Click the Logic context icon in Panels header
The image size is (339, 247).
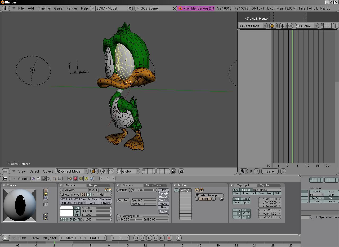33,179
